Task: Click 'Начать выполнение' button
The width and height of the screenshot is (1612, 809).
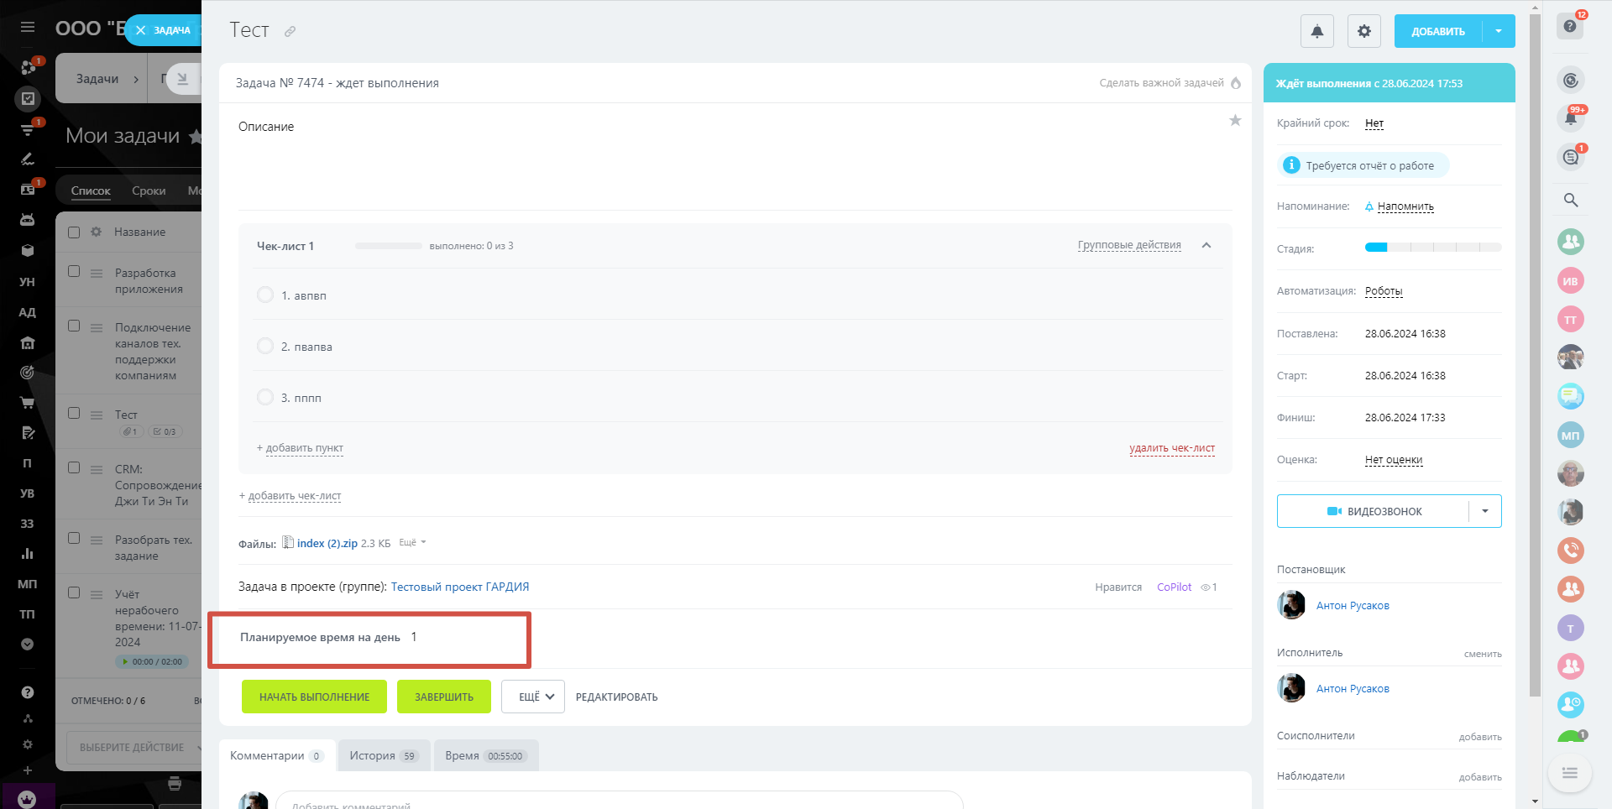Action: tap(314, 697)
